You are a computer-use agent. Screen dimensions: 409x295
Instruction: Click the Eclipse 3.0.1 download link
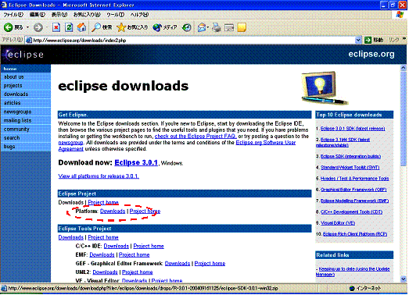click(x=136, y=162)
